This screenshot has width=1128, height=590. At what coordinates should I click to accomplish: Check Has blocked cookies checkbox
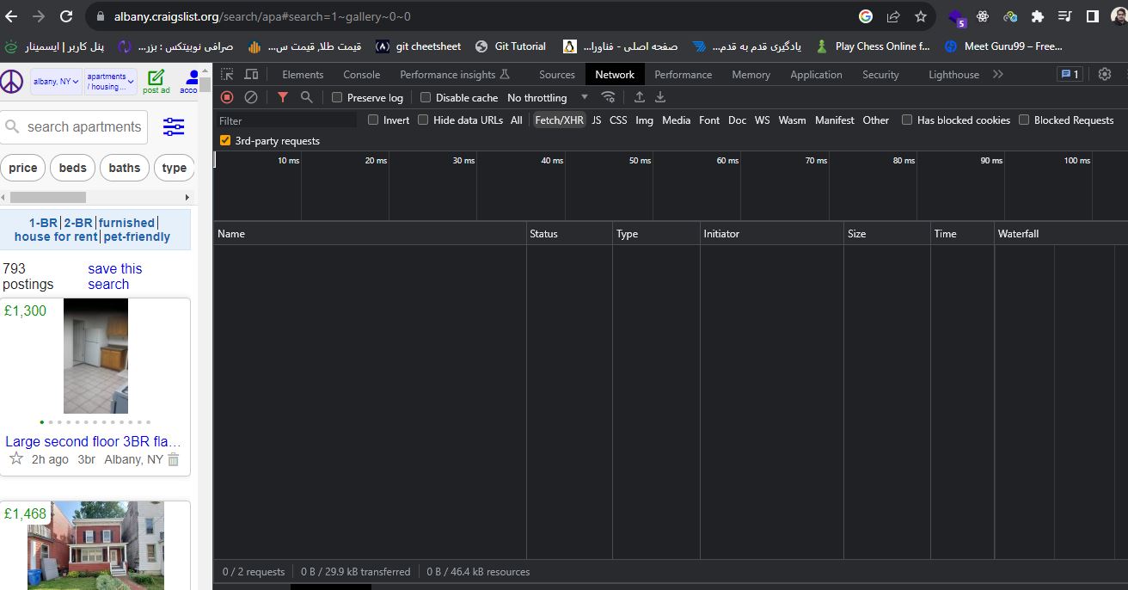[x=907, y=120]
